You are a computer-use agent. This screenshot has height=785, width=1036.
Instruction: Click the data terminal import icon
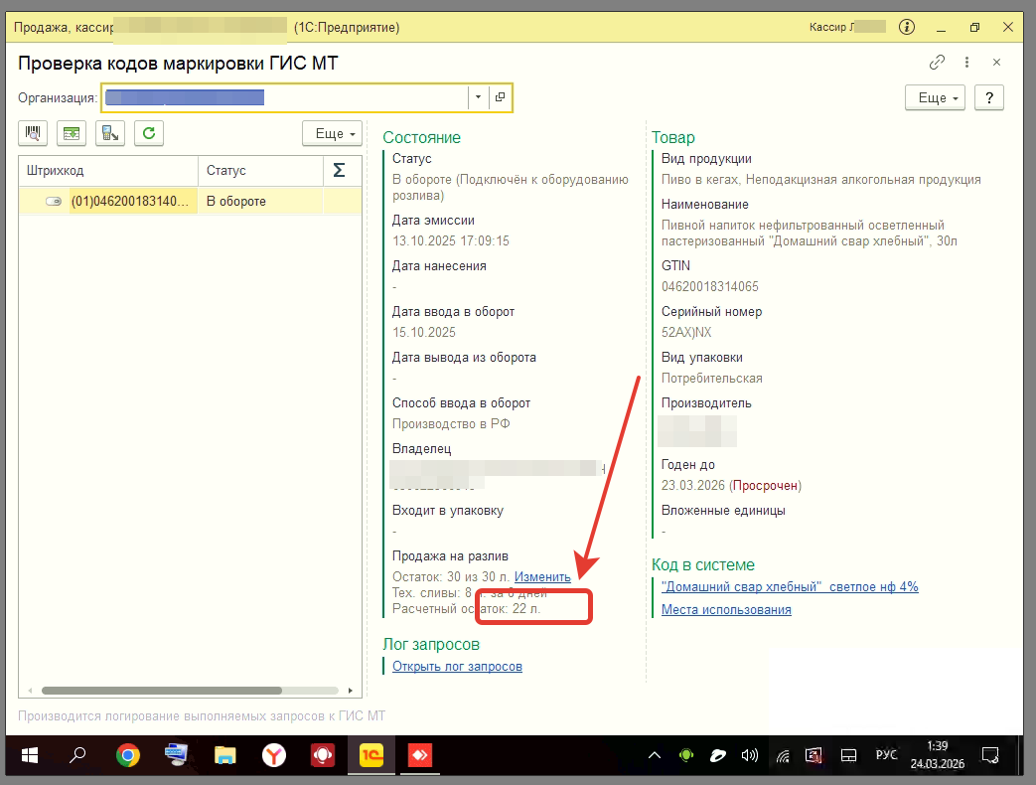point(109,133)
